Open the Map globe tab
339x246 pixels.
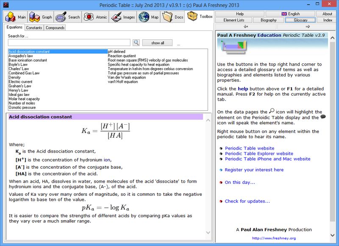coord(149,17)
